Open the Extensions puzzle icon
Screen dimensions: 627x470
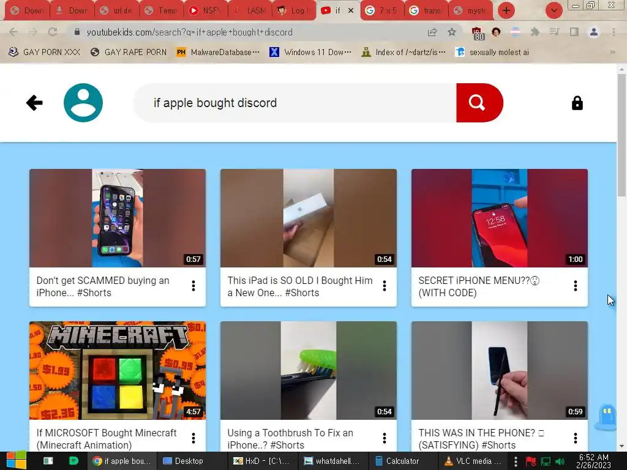[x=535, y=32]
